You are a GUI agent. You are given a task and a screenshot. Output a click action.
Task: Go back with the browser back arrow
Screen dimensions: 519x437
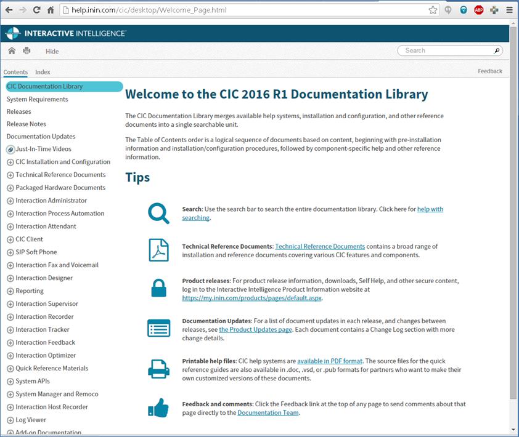(x=9, y=10)
